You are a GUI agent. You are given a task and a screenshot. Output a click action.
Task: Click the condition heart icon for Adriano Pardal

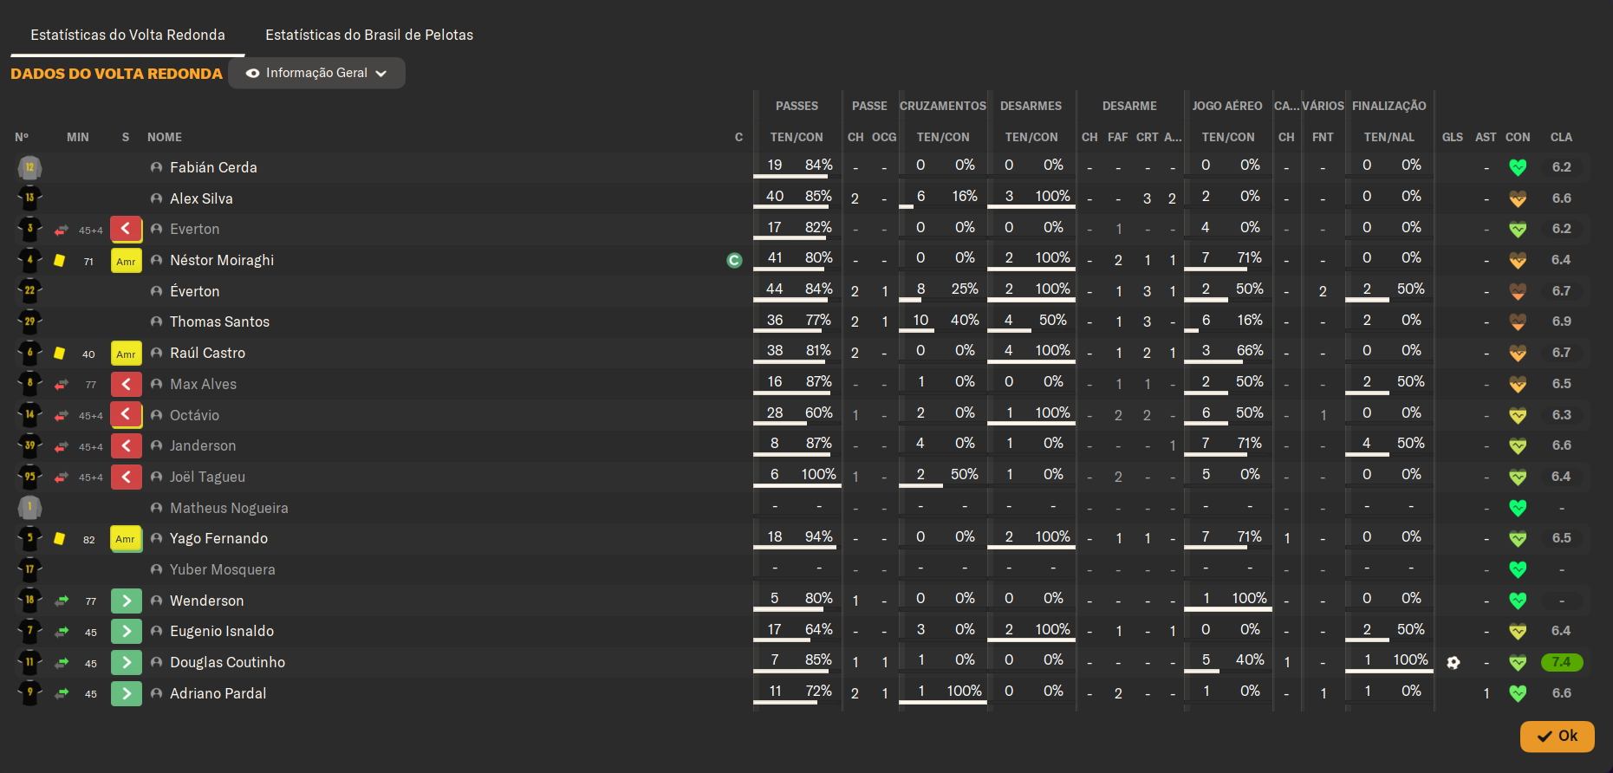[x=1518, y=693]
